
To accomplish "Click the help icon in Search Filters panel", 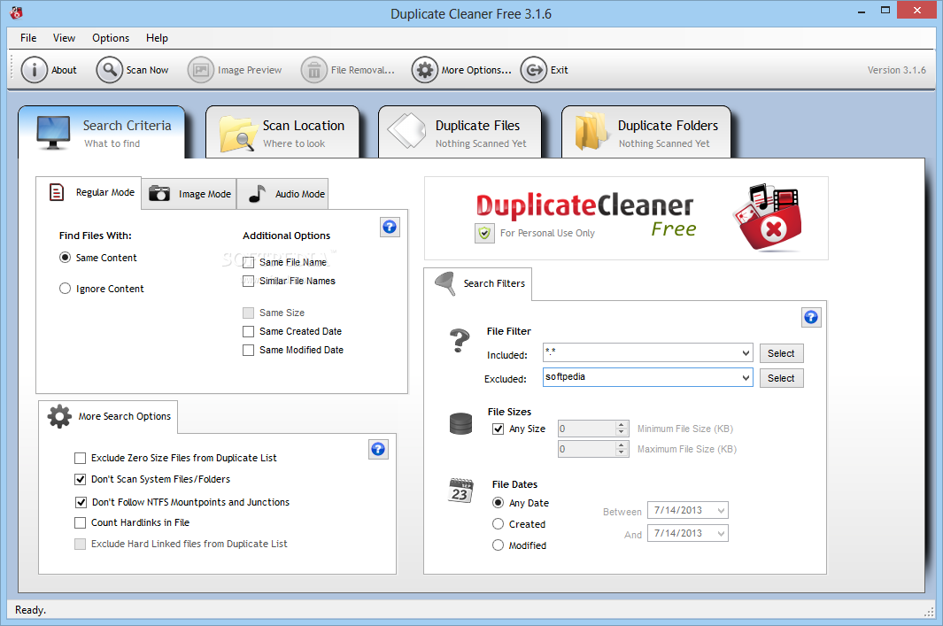I will click(811, 317).
